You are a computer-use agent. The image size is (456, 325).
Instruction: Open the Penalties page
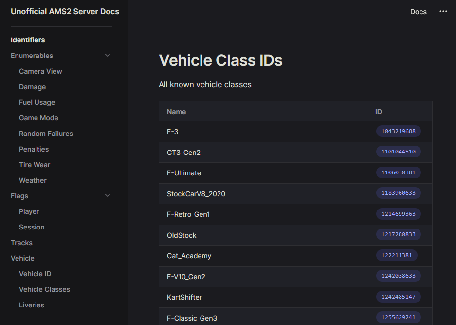[34, 149]
